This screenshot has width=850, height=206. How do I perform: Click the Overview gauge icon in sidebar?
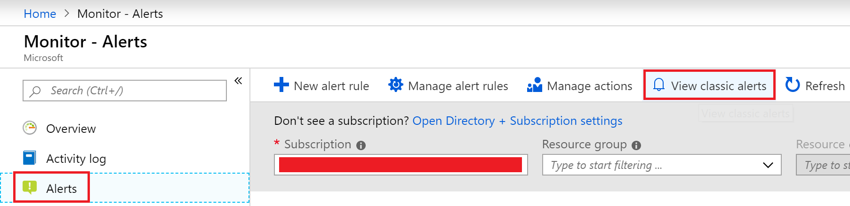(30, 128)
